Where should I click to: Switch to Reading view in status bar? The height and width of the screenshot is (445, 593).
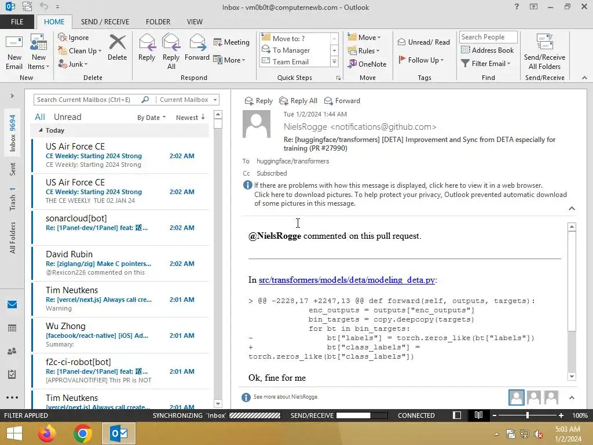[x=478, y=415]
